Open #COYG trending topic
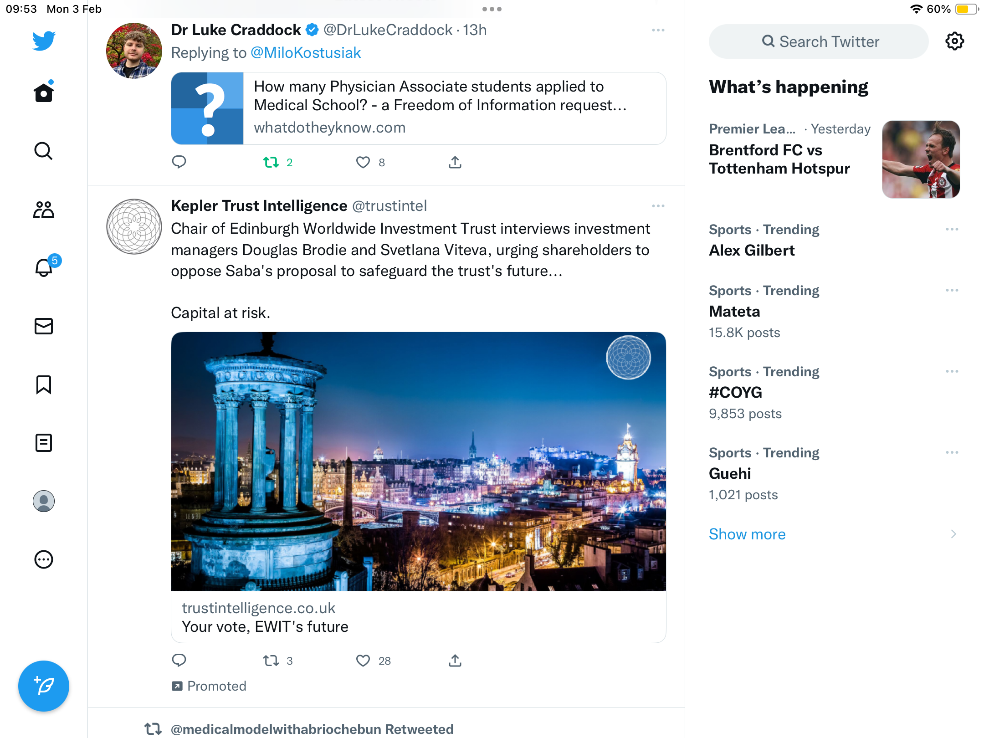The height and width of the screenshot is (738, 984). (x=735, y=392)
